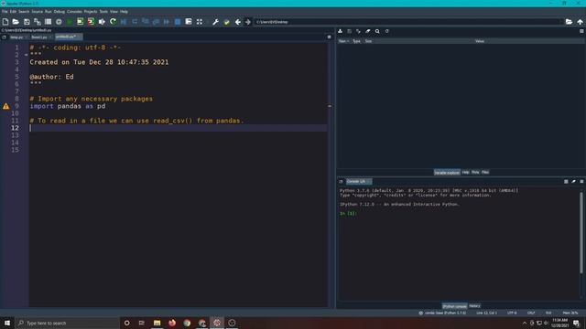Open editor pane options menu
The width and height of the screenshot is (586, 329).
tap(330, 37)
